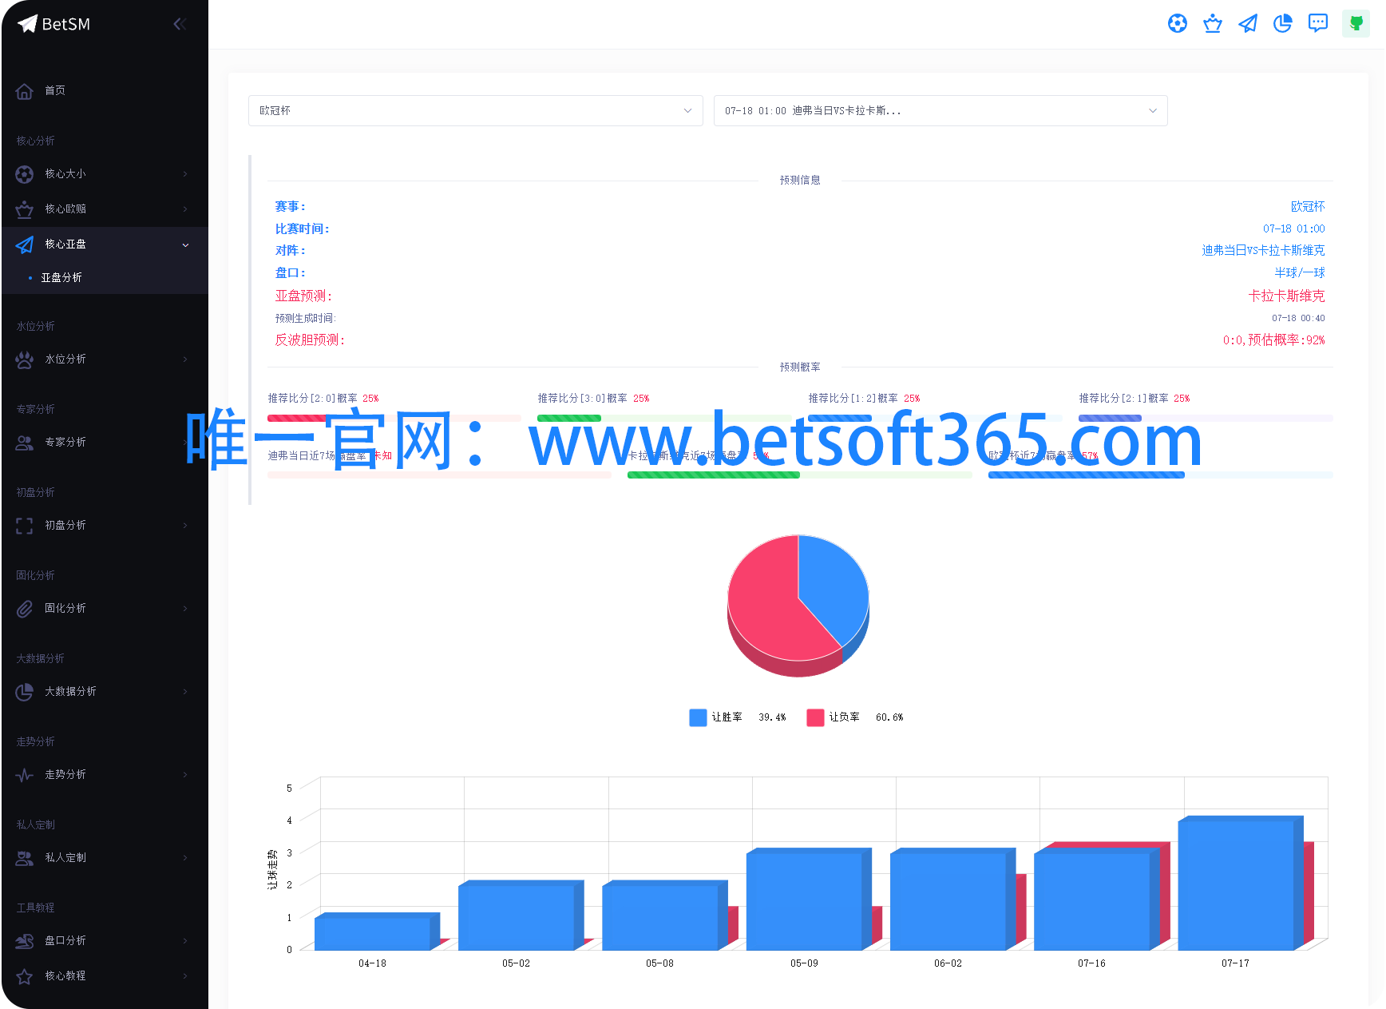Click the paw icon beside 水位分析

click(25, 360)
